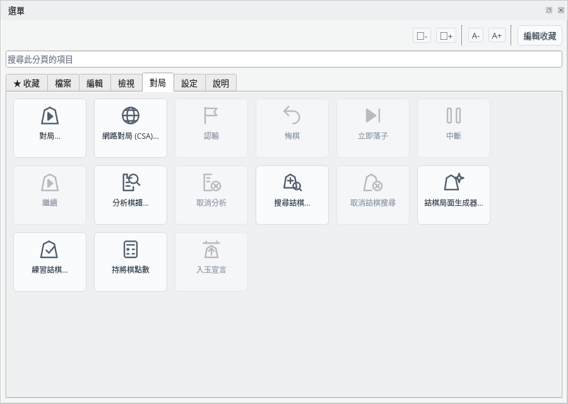
Task: Float the 選單 panel with restore button
Action: [x=549, y=10]
